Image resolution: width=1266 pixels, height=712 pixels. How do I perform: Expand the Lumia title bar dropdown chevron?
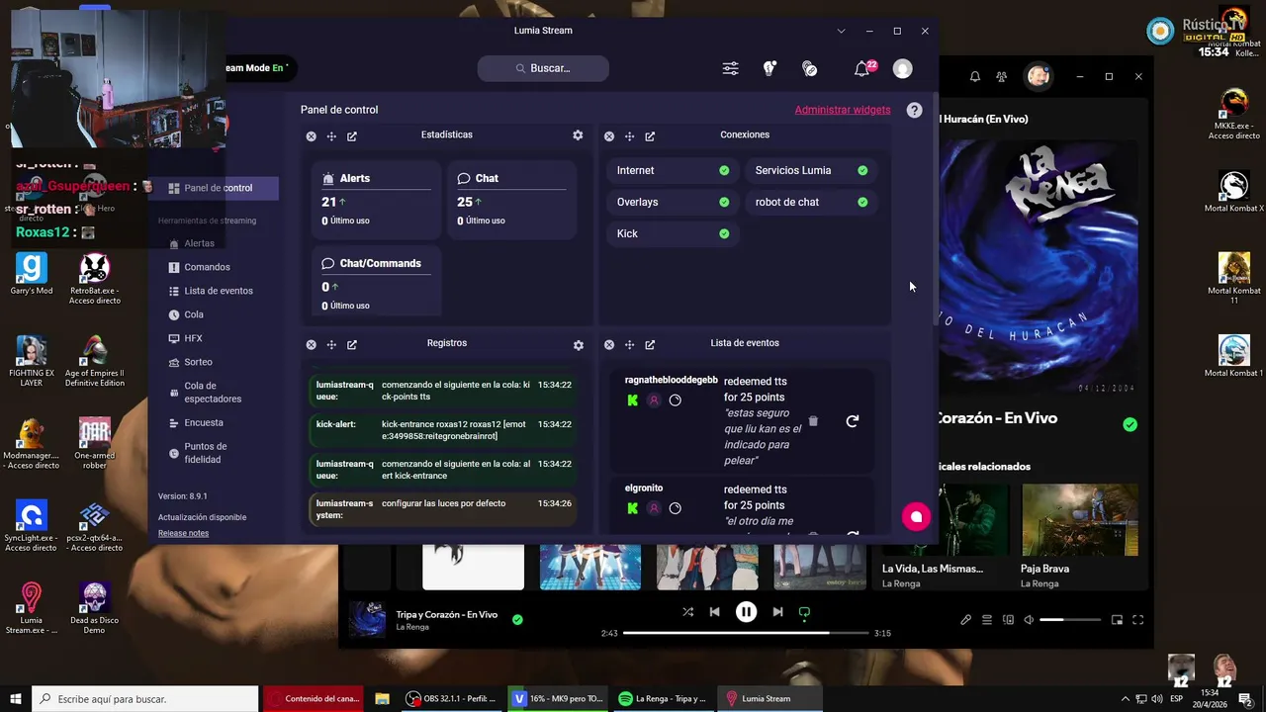841,31
